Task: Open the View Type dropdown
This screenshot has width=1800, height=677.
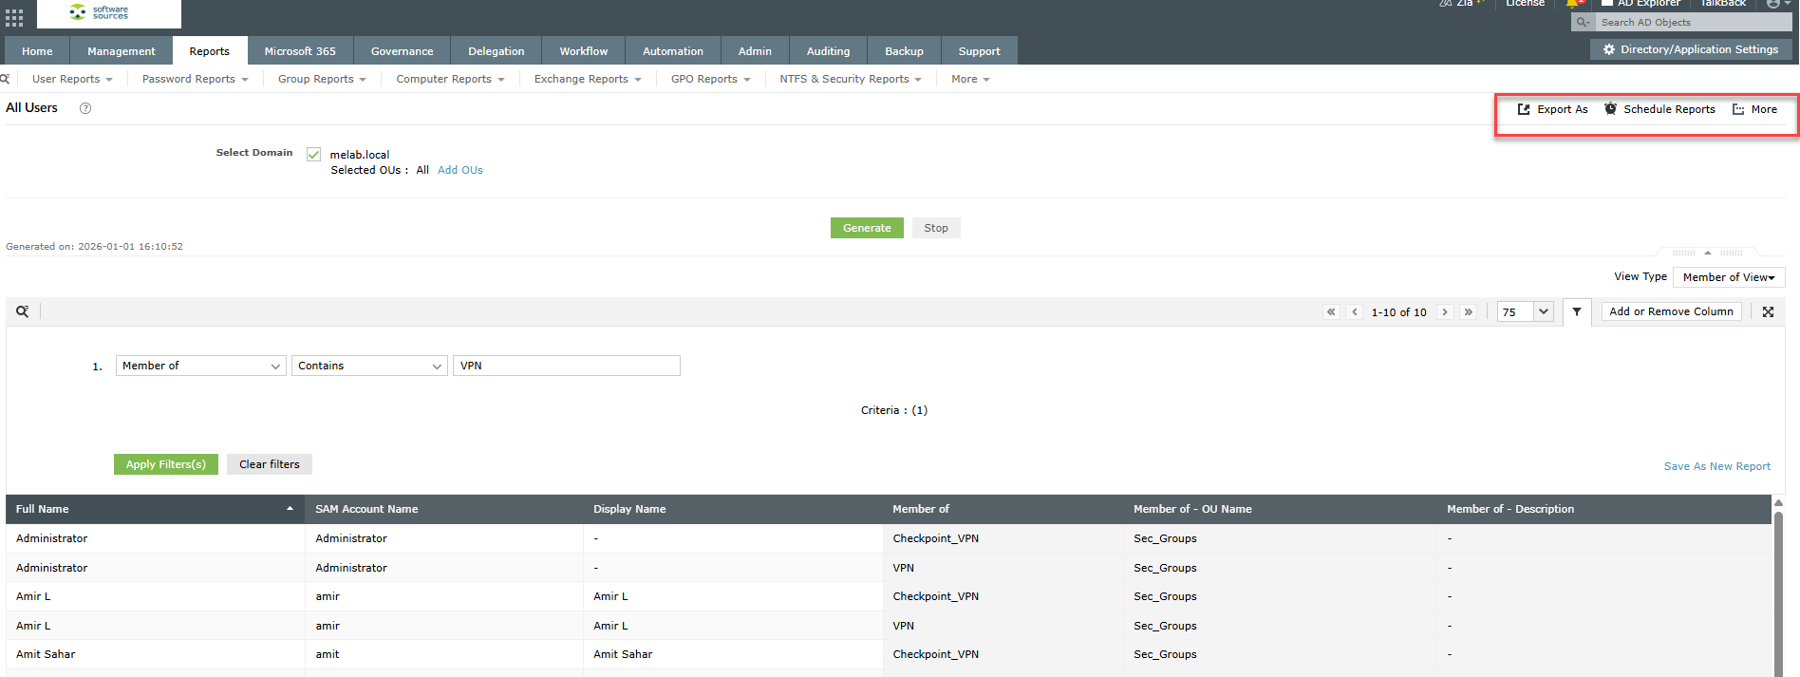Action: click(x=1728, y=277)
